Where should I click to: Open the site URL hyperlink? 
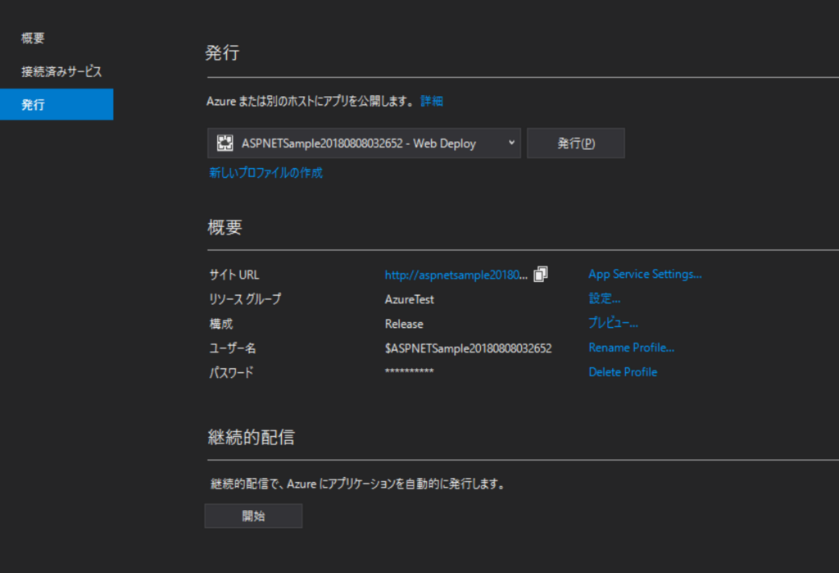[454, 274]
